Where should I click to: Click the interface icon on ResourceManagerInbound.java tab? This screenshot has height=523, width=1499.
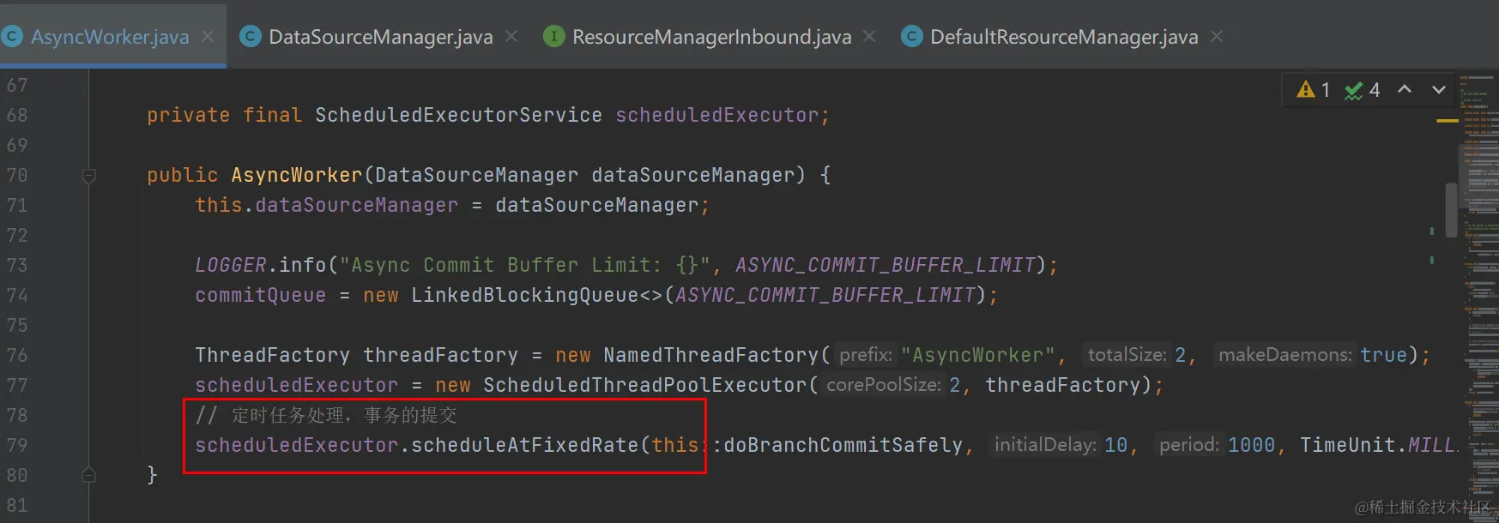pyautogui.click(x=554, y=36)
